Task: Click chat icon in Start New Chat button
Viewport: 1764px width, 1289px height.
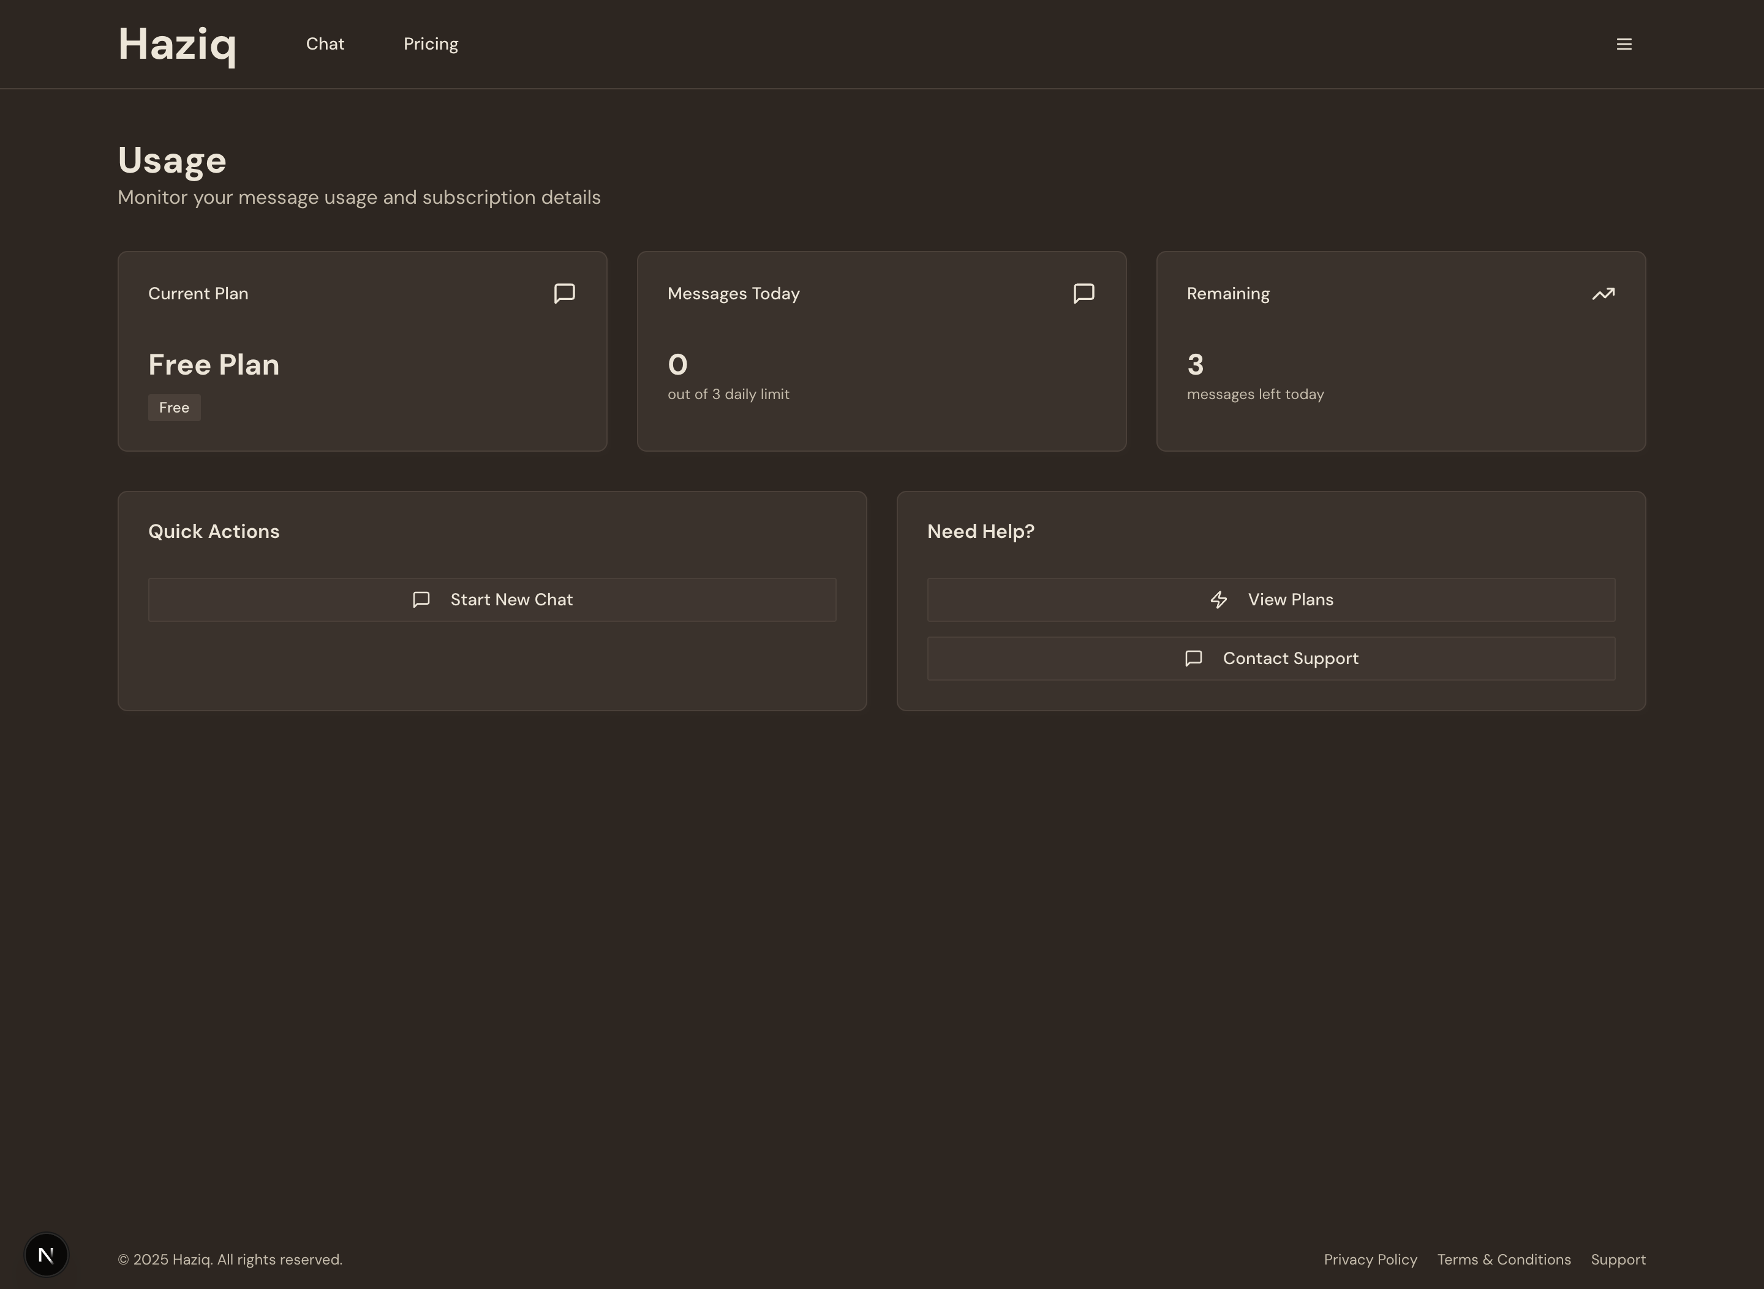Action: point(421,599)
